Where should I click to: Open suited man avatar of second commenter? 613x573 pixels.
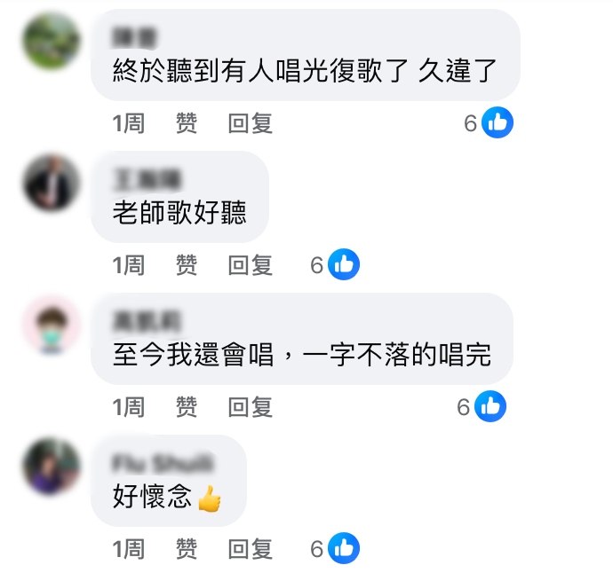(x=52, y=183)
